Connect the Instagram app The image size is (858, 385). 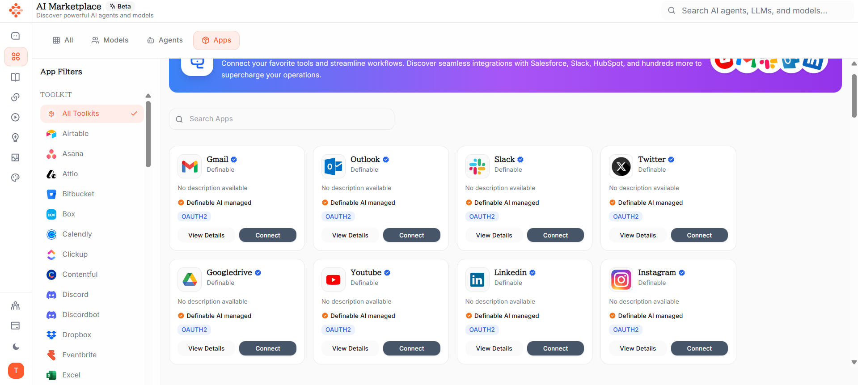click(x=699, y=348)
